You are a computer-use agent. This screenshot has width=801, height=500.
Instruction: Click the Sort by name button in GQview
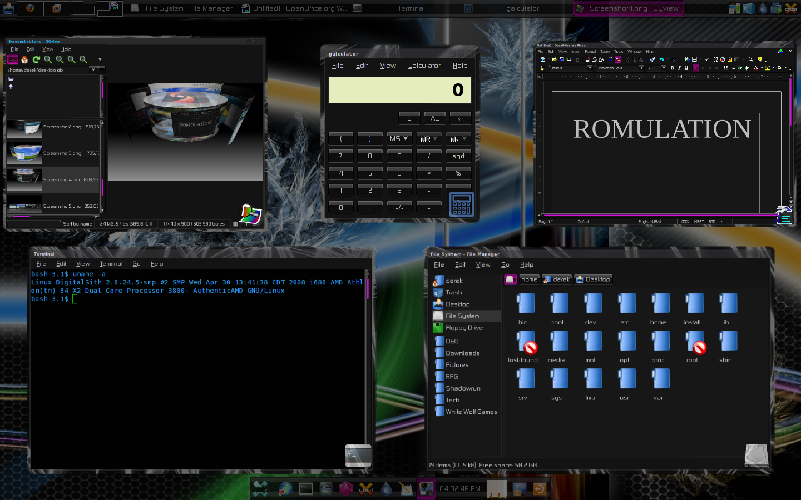click(x=77, y=224)
